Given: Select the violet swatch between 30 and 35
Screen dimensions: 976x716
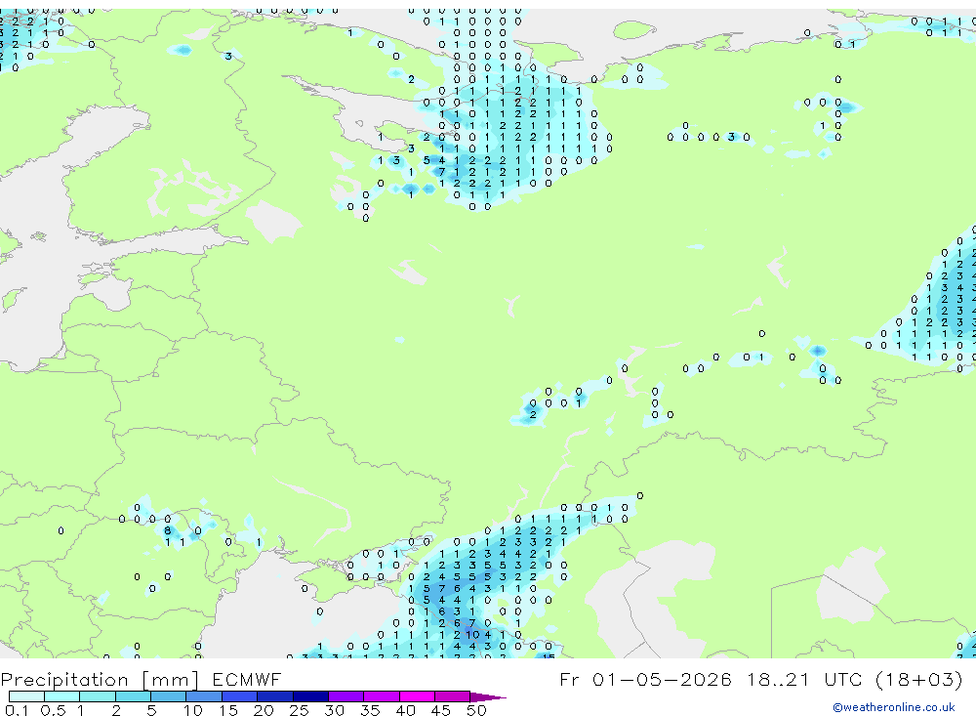Looking at the screenshot, I should click(346, 696).
